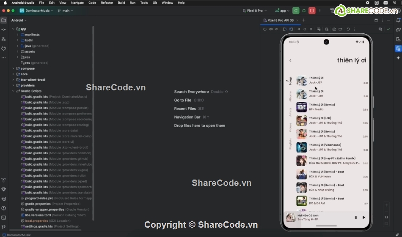Open libs.versions.toml file
The width and height of the screenshot is (402, 237).
point(38,215)
